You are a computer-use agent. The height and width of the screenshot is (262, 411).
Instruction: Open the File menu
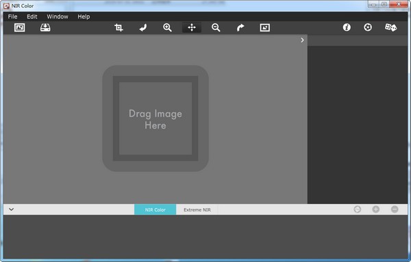click(x=12, y=16)
